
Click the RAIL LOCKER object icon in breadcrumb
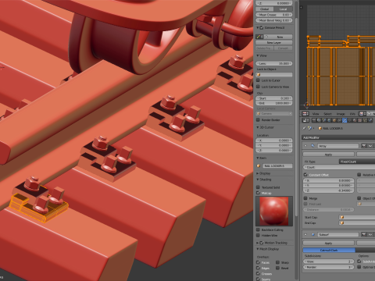(x=320, y=128)
